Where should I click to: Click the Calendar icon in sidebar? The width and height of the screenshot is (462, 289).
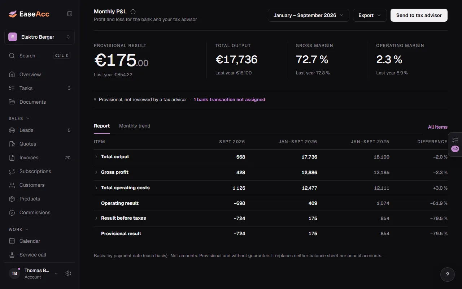(x=12, y=241)
